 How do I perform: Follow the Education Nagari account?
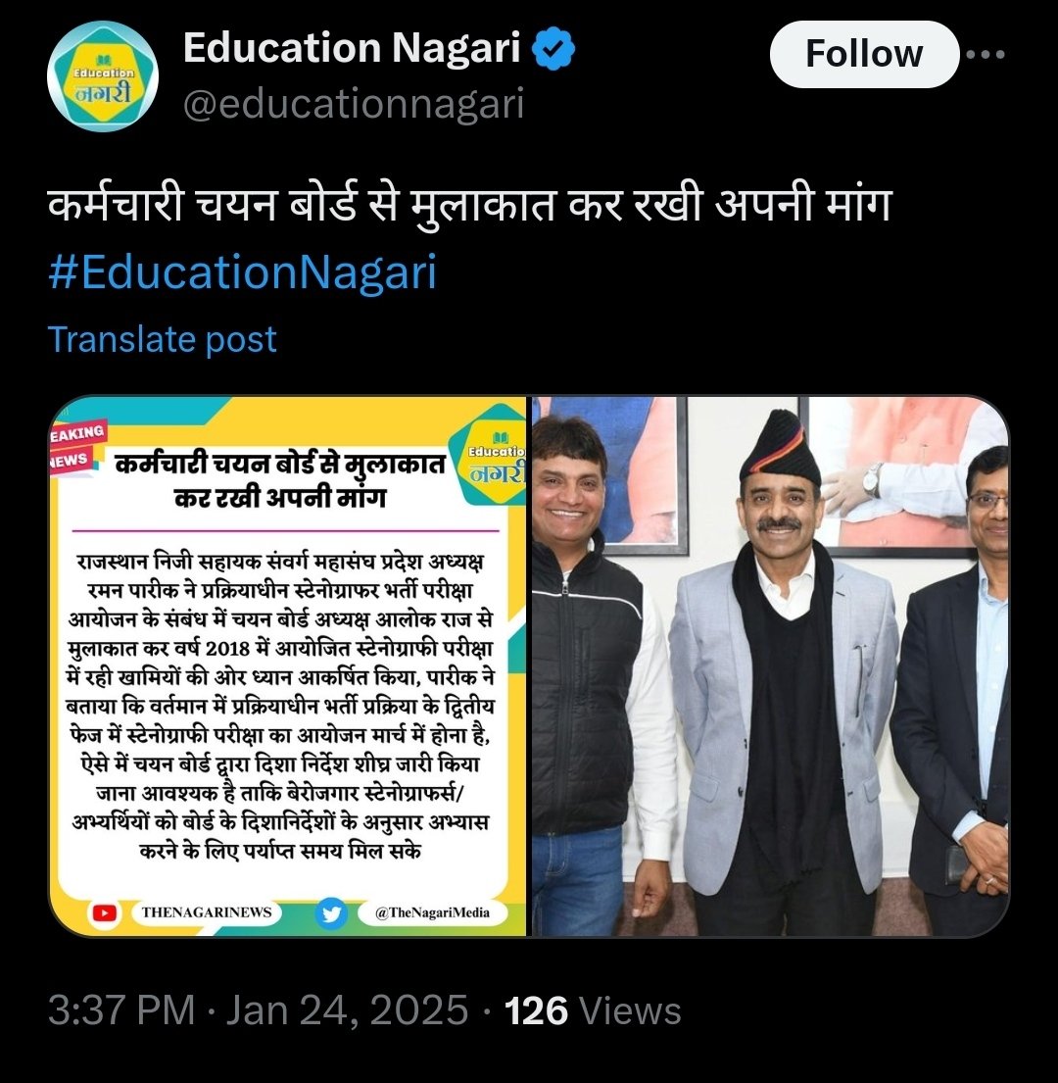[x=864, y=54]
